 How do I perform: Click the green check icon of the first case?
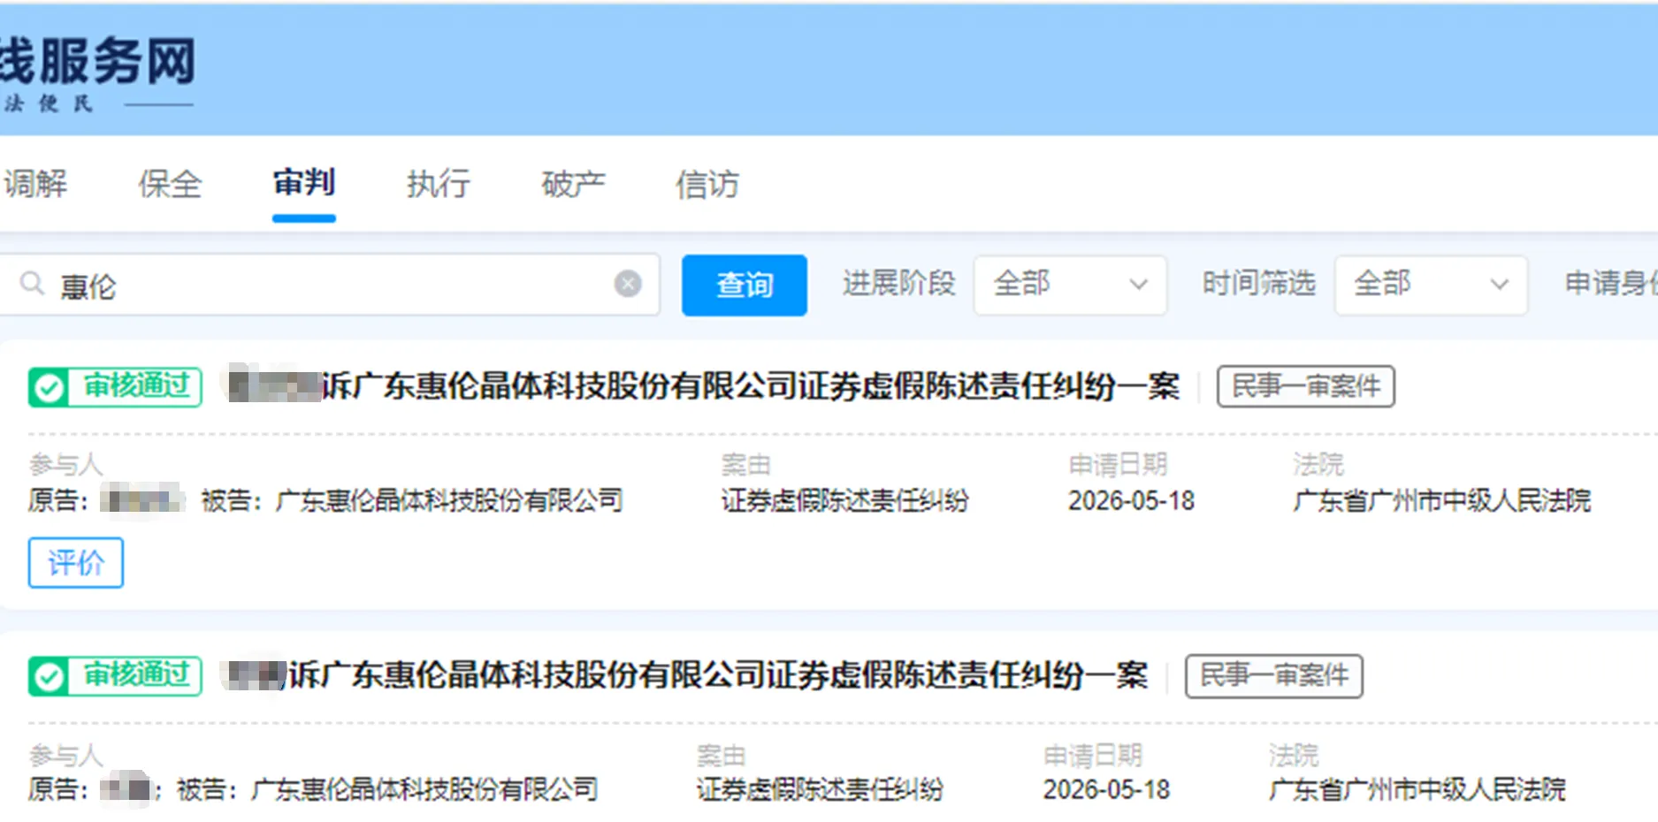(x=49, y=387)
